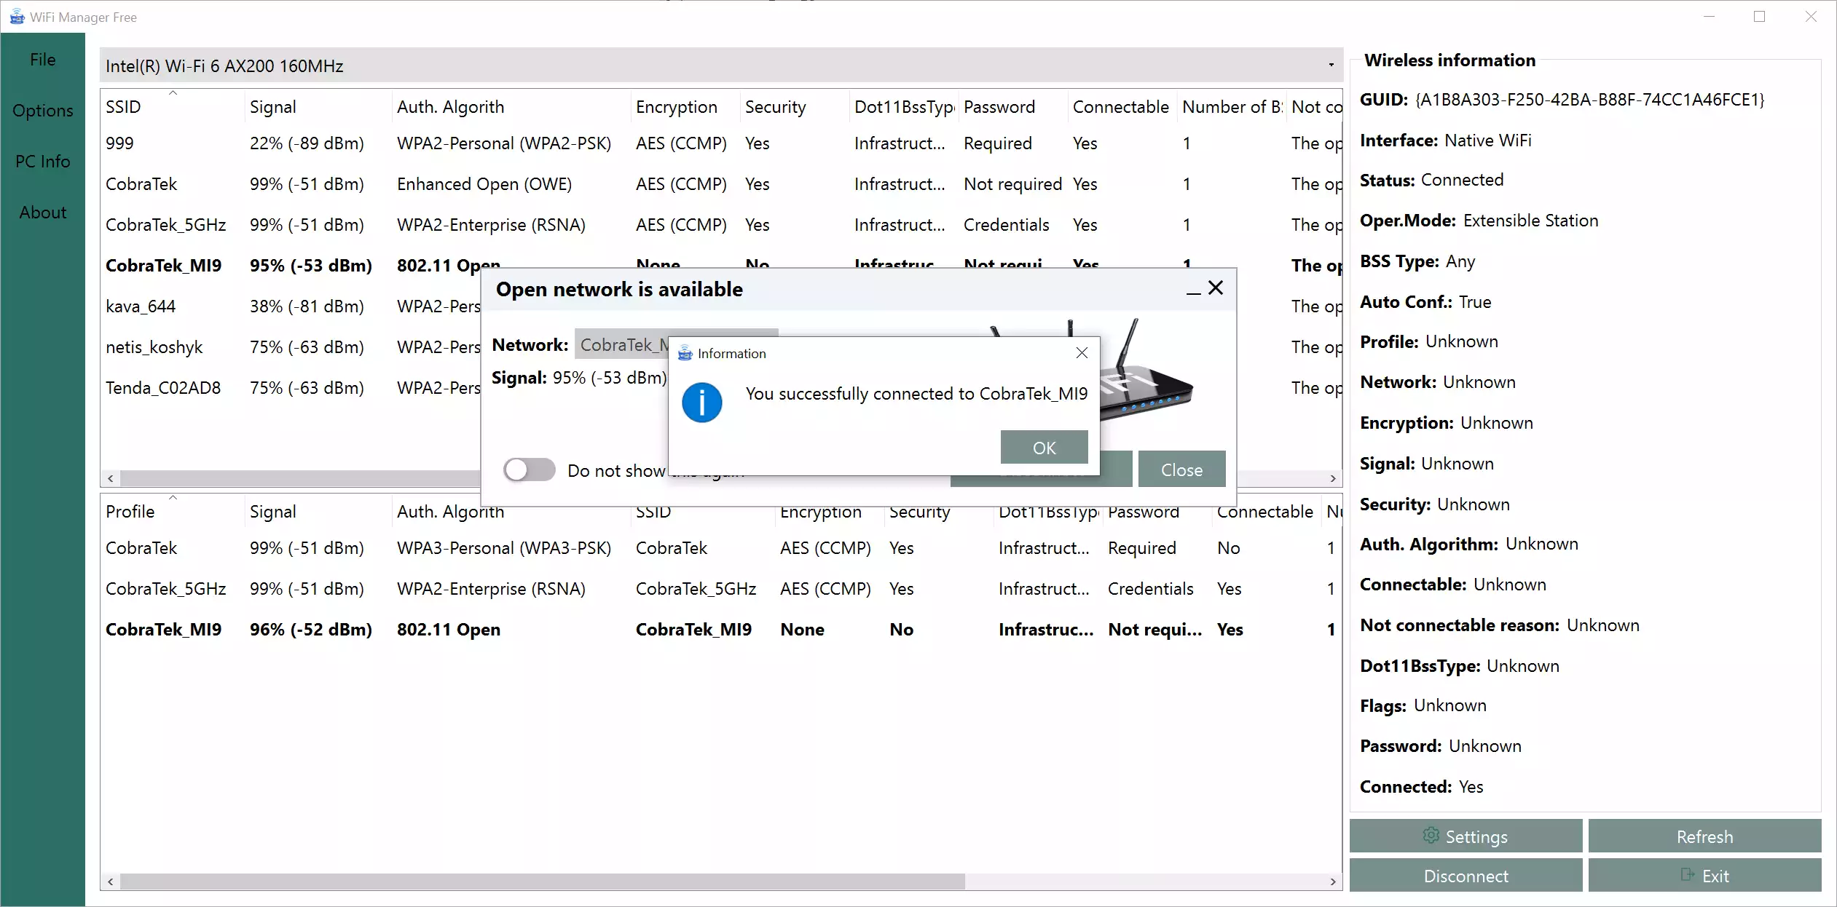The height and width of the screenshot is (907, 1837).
Task: Toggle the Do not show this again switch
Action: click(530, 470)
